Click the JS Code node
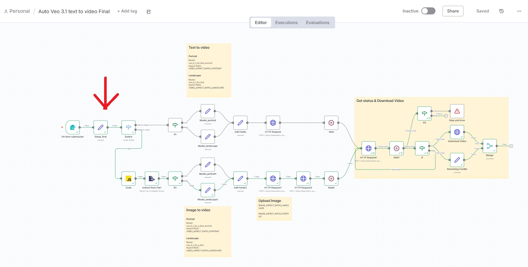Image resolution: width=528 pixels, height=267 pixels. [129, 179]
